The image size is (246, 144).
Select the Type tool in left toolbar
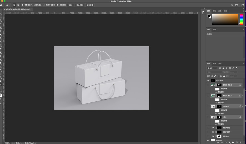[1, 70]
